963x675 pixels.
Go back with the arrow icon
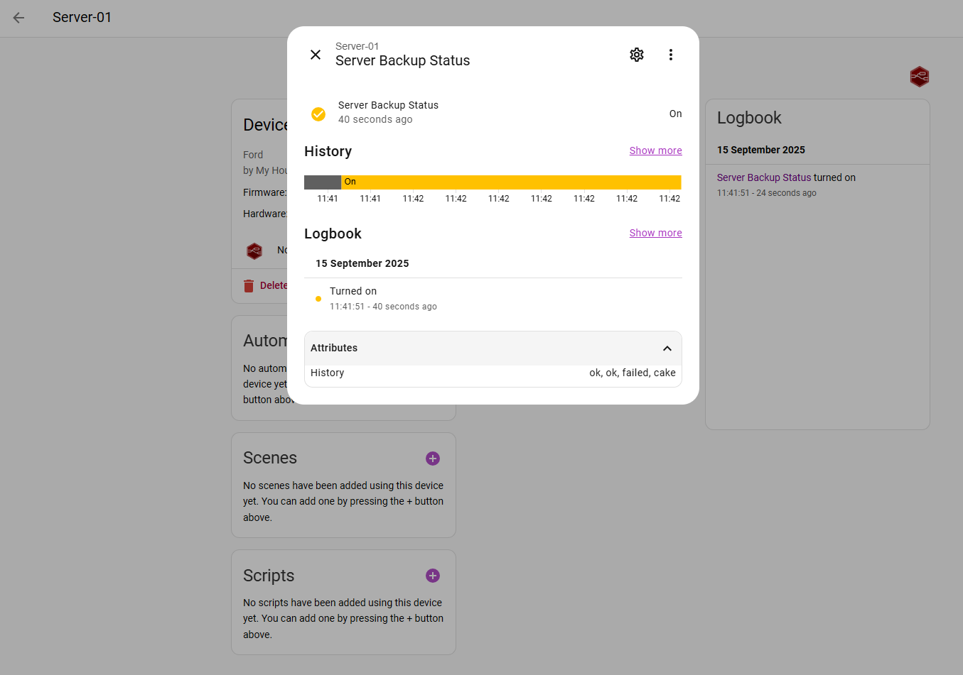click(18, 18)
